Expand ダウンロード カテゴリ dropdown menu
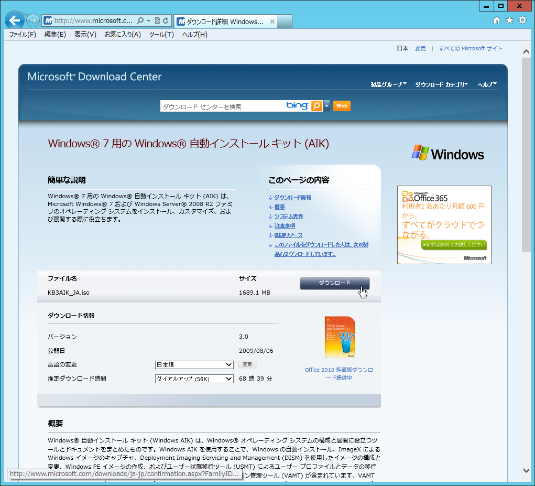Screen dimensions: 535x486 coord(441,84)
